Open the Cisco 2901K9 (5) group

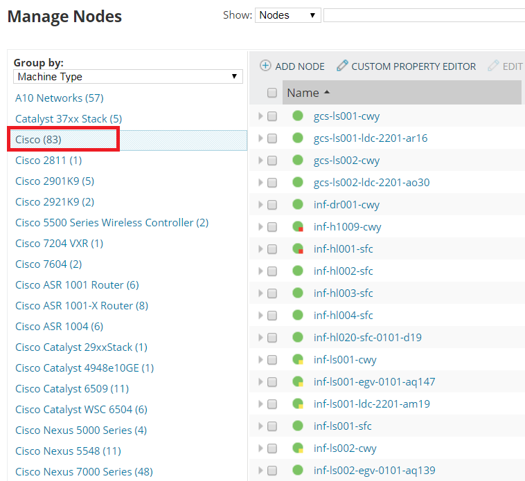click(55, 181)
